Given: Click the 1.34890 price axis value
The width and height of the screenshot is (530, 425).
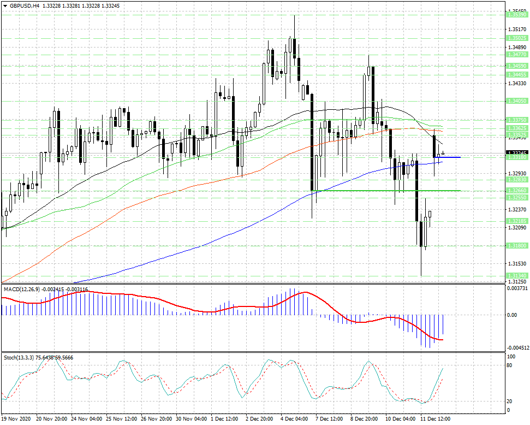Looking at the screenshot, I should point(517,48).
